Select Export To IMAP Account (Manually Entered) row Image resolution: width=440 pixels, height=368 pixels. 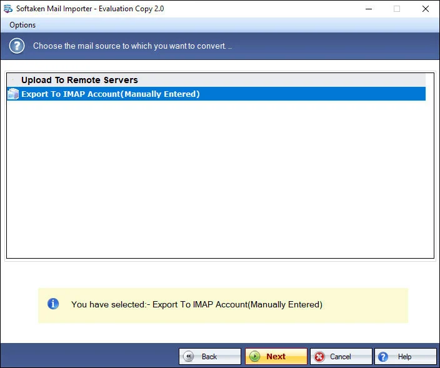[x=216, y=94]
